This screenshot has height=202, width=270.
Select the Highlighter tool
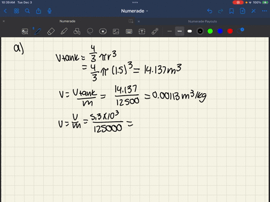tap(64, 31)
